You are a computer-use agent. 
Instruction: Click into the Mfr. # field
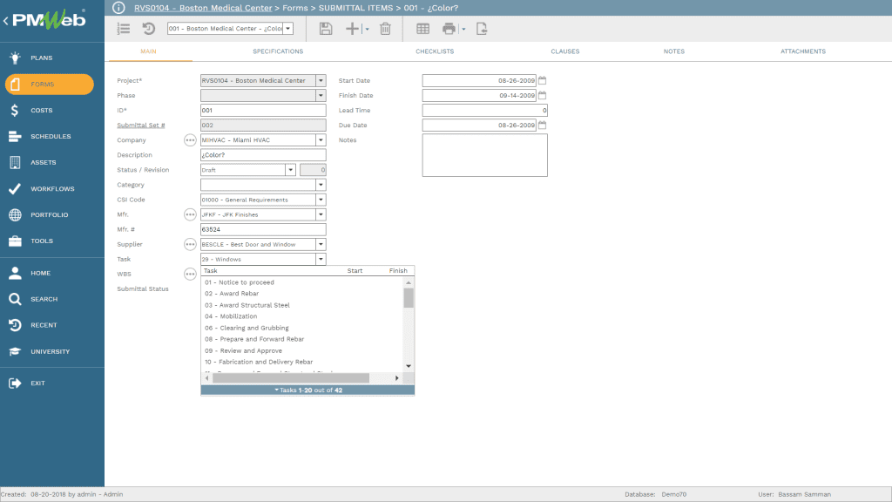click(263, 229)
